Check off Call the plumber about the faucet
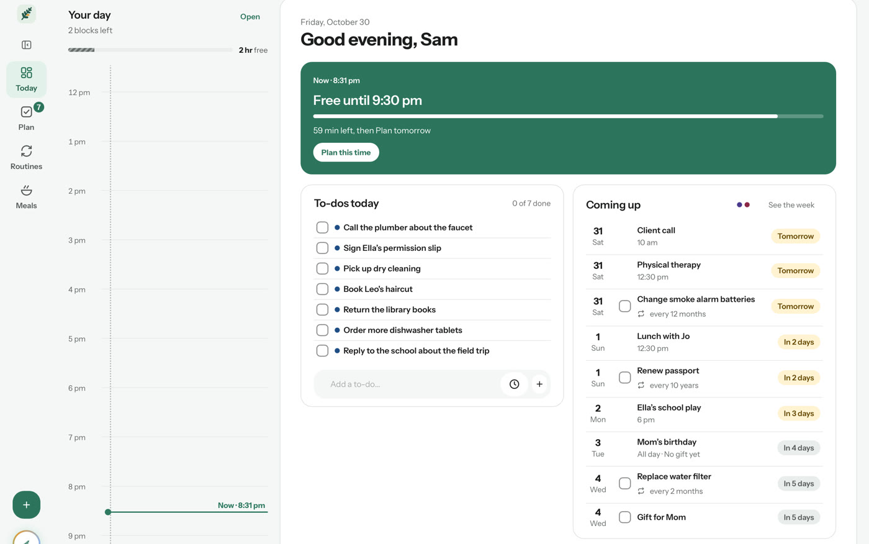This screenshot has width=869, height=544. (322, 227)
